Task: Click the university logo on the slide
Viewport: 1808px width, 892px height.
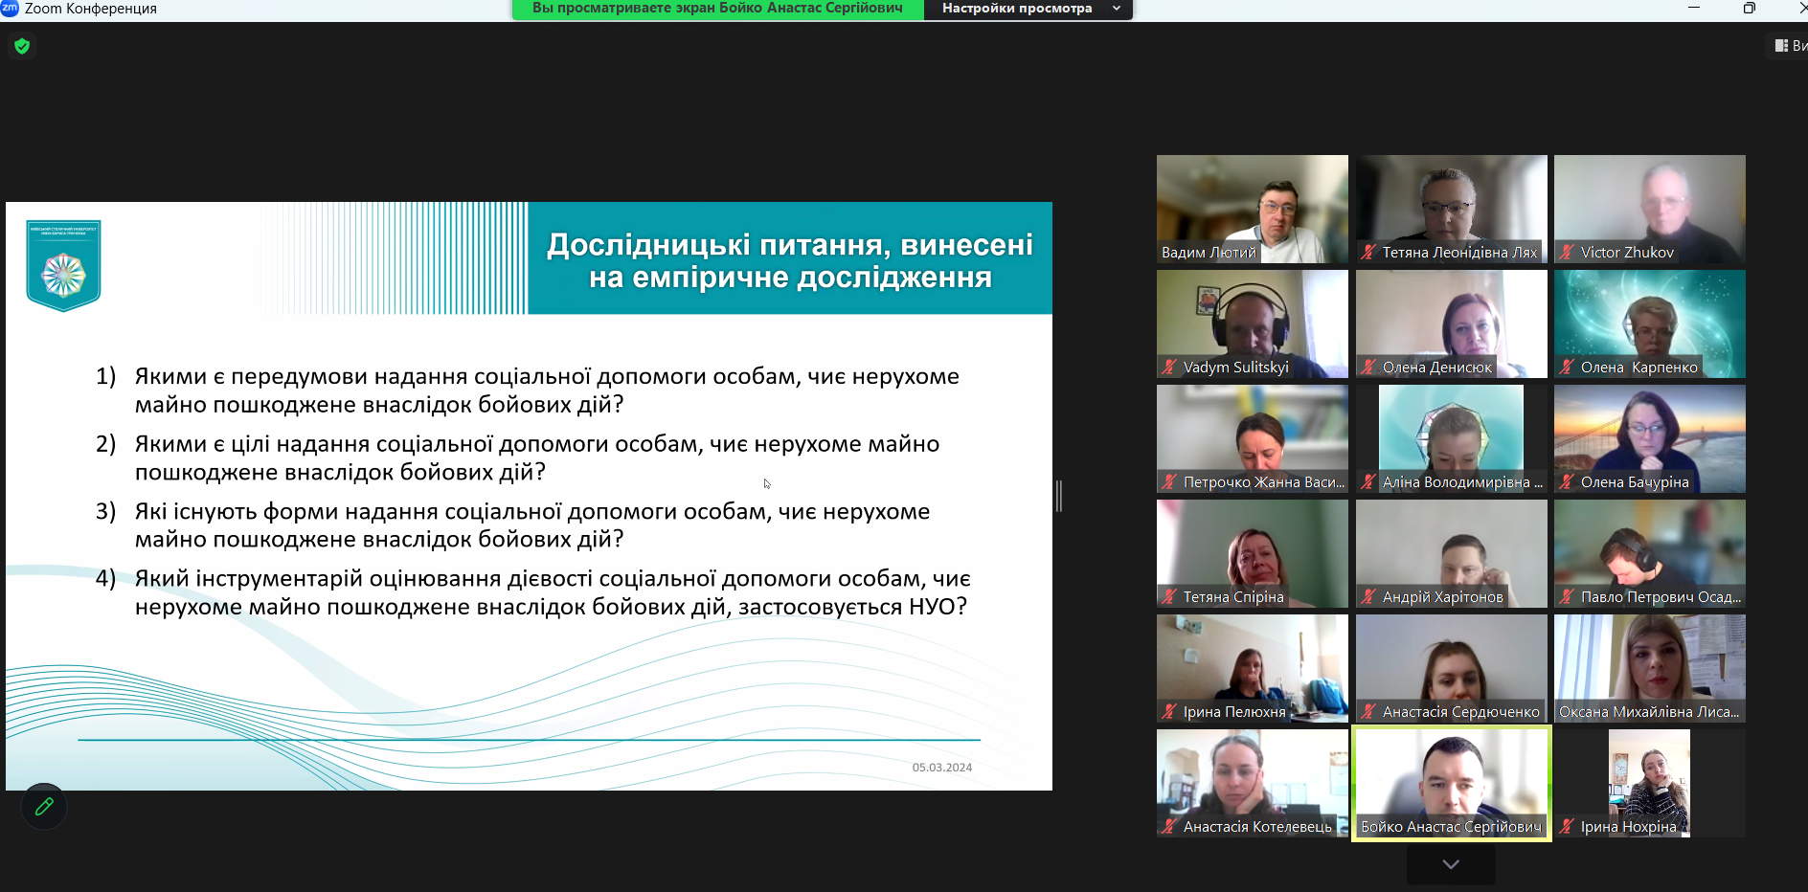Action: (63, 266)
